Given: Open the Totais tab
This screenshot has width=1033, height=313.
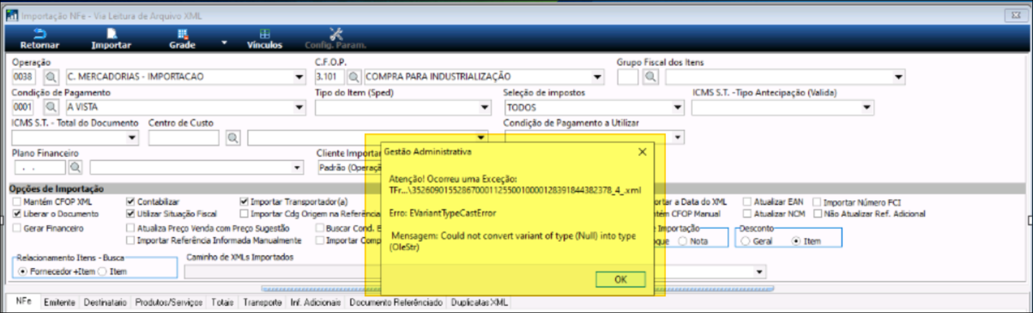Looking at the screenshot, I should tap(222, 302).
